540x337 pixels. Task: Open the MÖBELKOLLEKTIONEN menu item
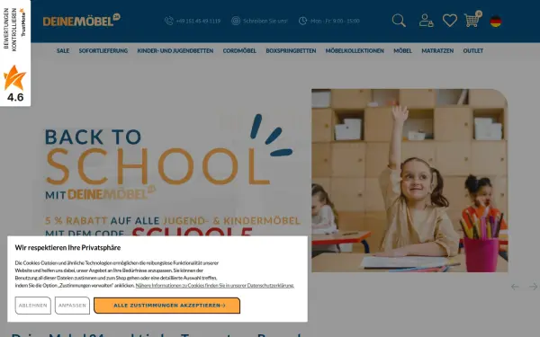tap(355, 51)
